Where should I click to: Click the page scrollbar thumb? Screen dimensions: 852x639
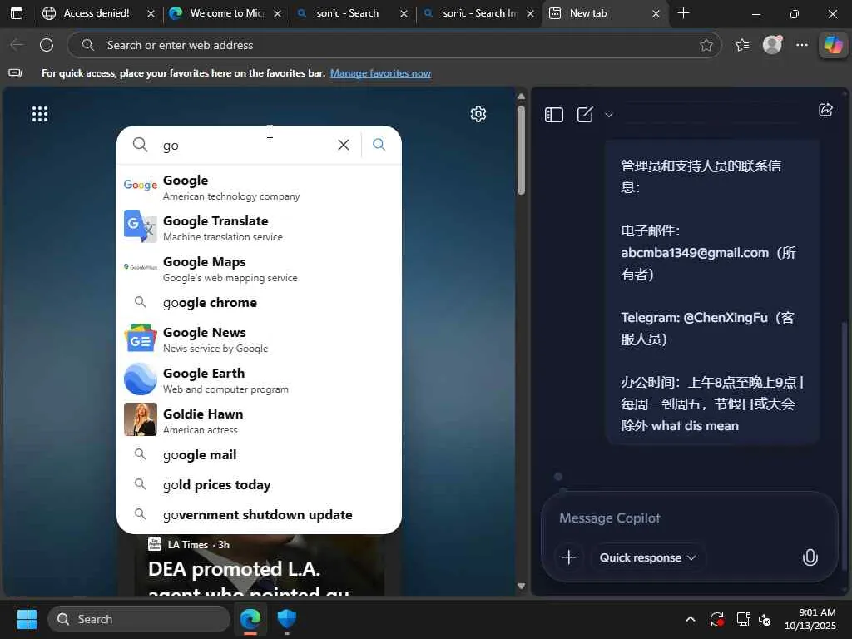pyautogui.click(x=521, y=150)
